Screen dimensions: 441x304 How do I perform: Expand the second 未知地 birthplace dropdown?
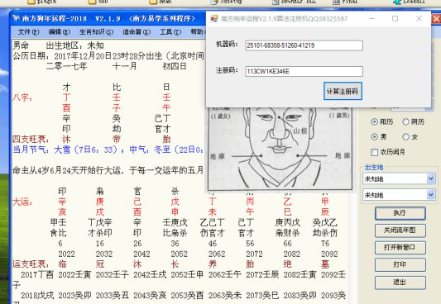[x=431, y=194]
